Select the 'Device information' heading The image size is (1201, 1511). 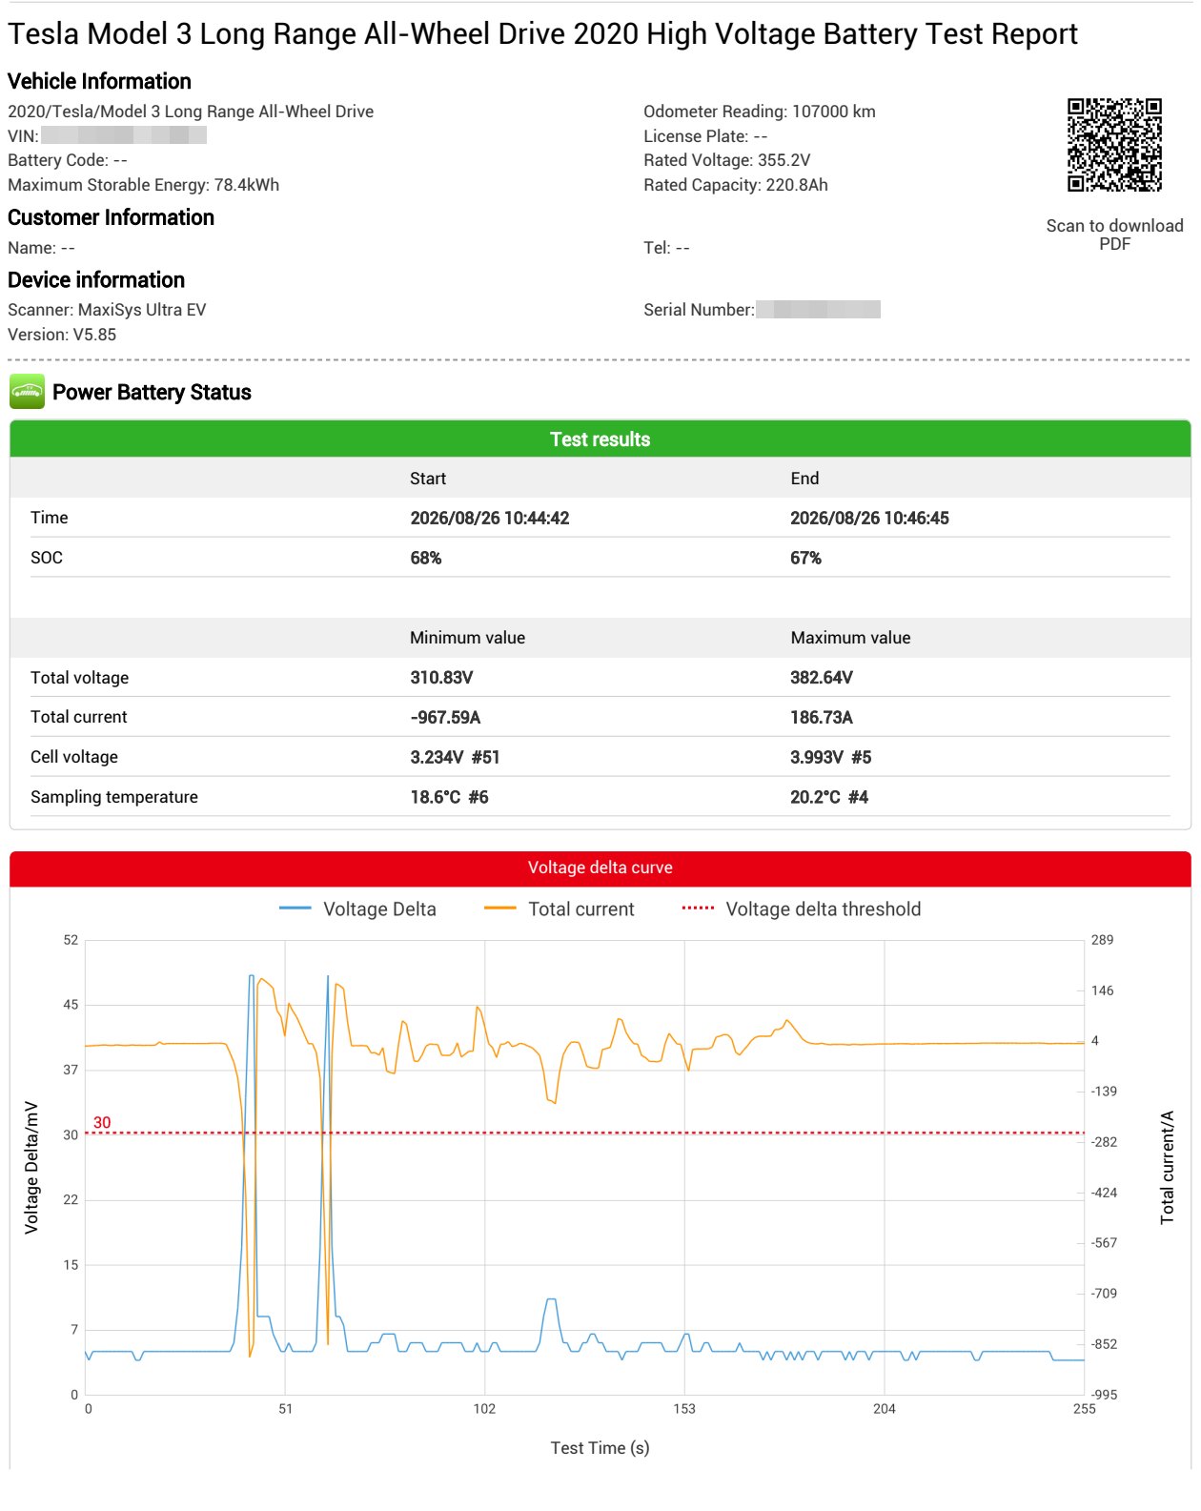[96, 280]
